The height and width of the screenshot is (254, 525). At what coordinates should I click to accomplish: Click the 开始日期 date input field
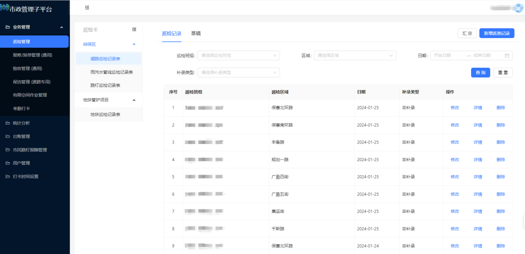pyautogui.click(x=447, y=55)
